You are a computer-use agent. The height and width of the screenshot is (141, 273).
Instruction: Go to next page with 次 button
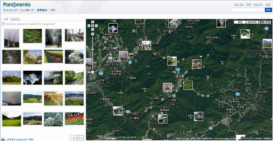80,138
